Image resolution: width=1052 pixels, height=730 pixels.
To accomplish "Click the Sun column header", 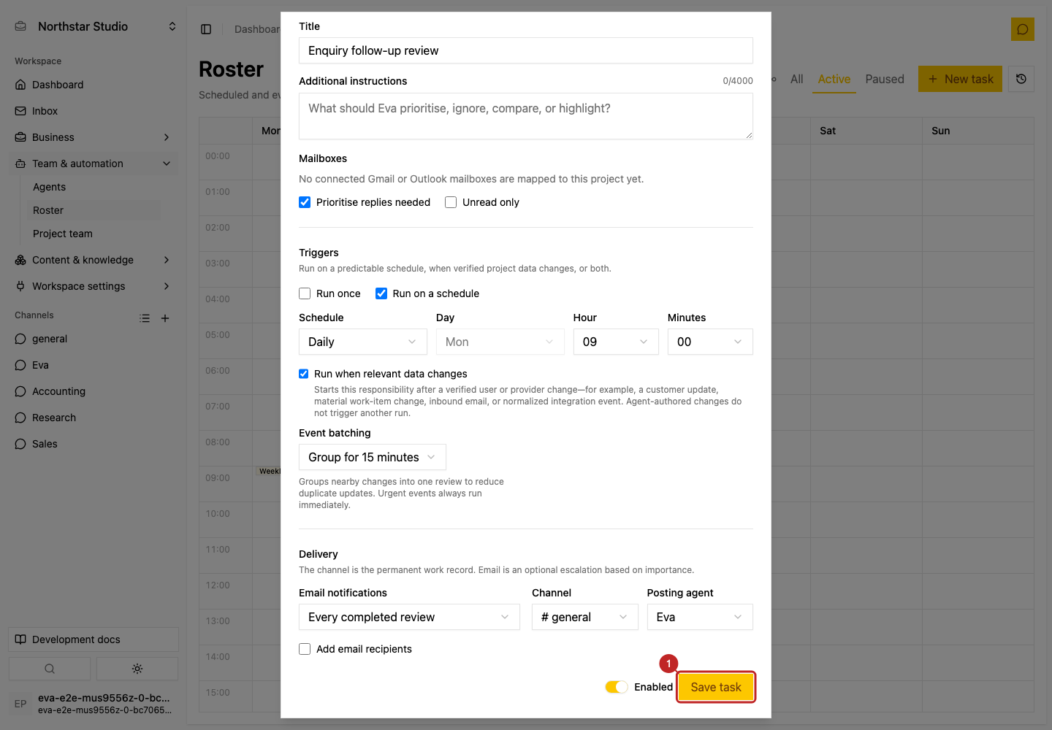I will (x=978, y=131).
